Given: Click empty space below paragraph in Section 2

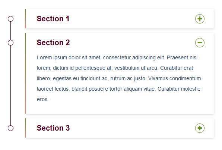Looking at the screenshot, I should [x=120, y=109].
